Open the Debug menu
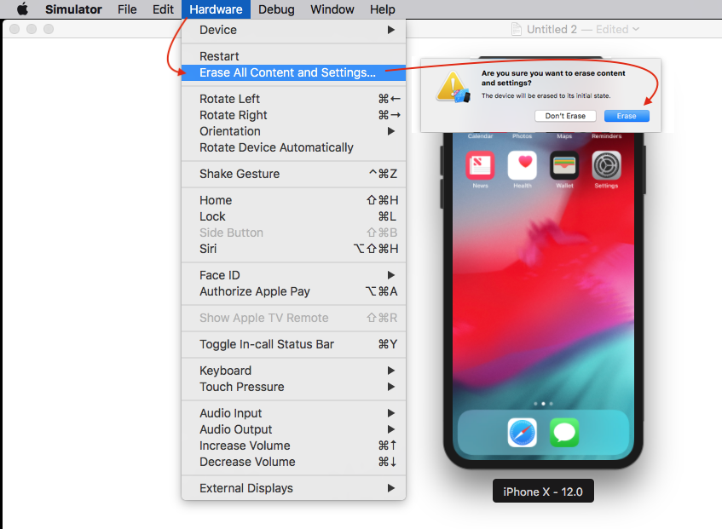 [x=276, y=9]
